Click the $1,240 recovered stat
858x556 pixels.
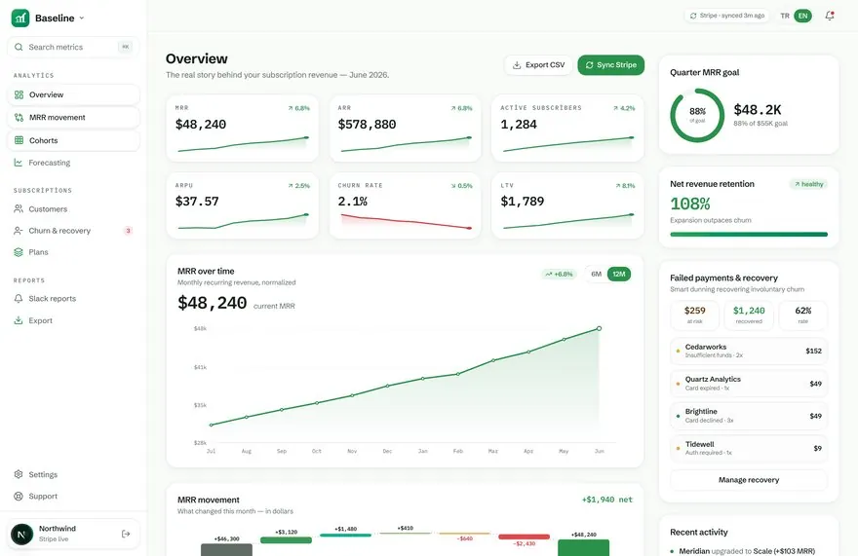[x=749, y=315]
